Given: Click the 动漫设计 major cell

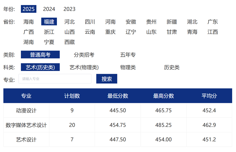Looking at the screenshot, I should (x=26, y=111).
